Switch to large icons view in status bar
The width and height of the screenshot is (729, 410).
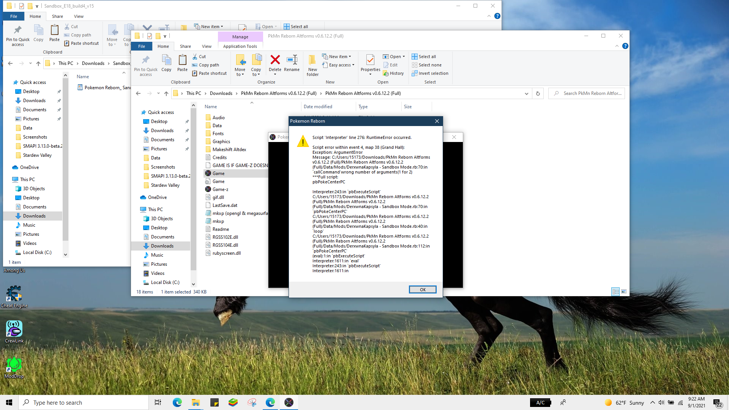[x=624, y=292]
